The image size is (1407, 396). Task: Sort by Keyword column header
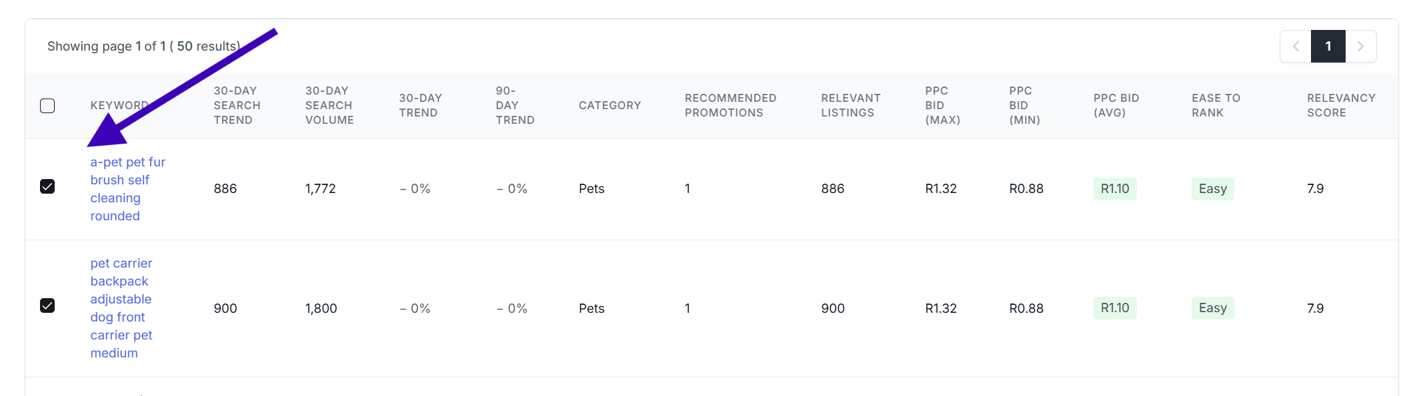[x=119, y=105]
